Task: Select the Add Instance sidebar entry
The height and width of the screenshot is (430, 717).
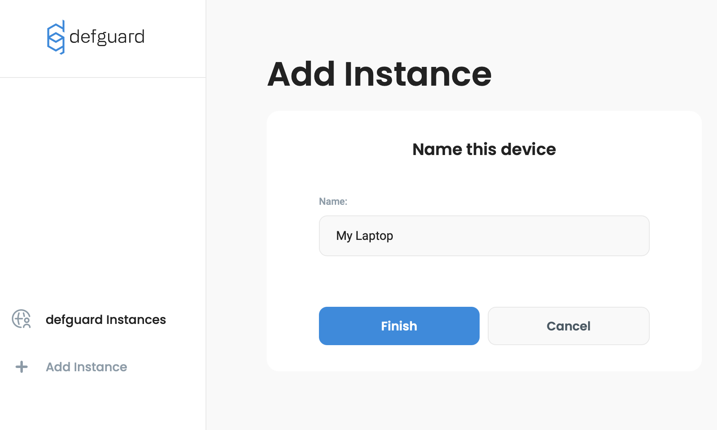Action: click(86, 367)
